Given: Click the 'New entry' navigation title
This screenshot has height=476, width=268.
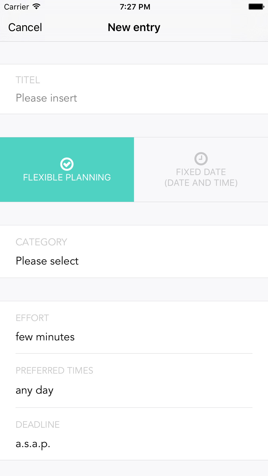Looking at the screenshot, I should tap(134, 27).
